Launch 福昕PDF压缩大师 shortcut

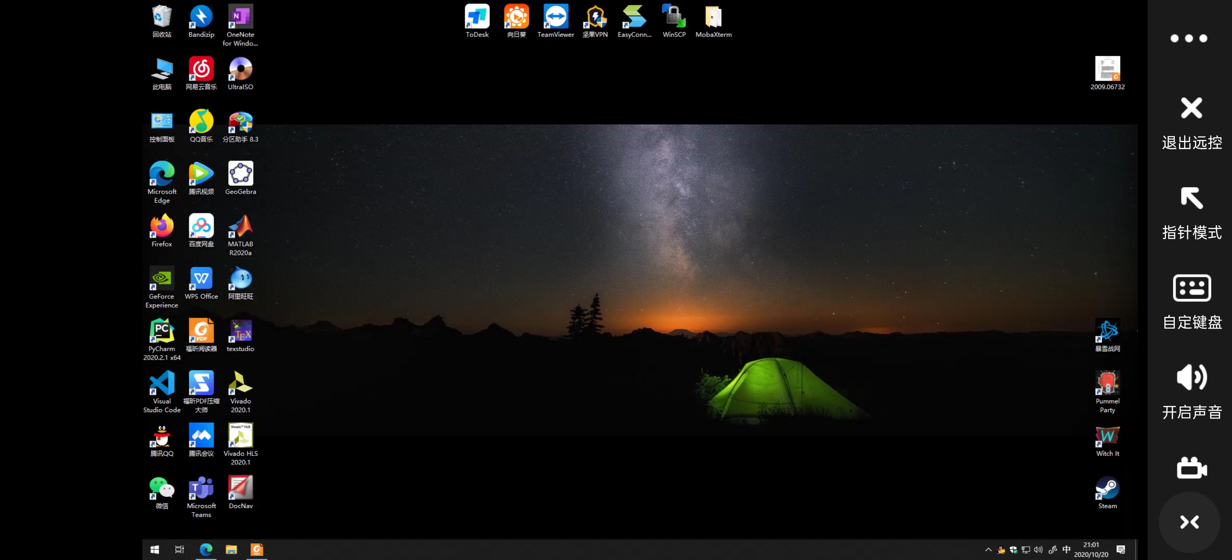[x=201, y=392]
